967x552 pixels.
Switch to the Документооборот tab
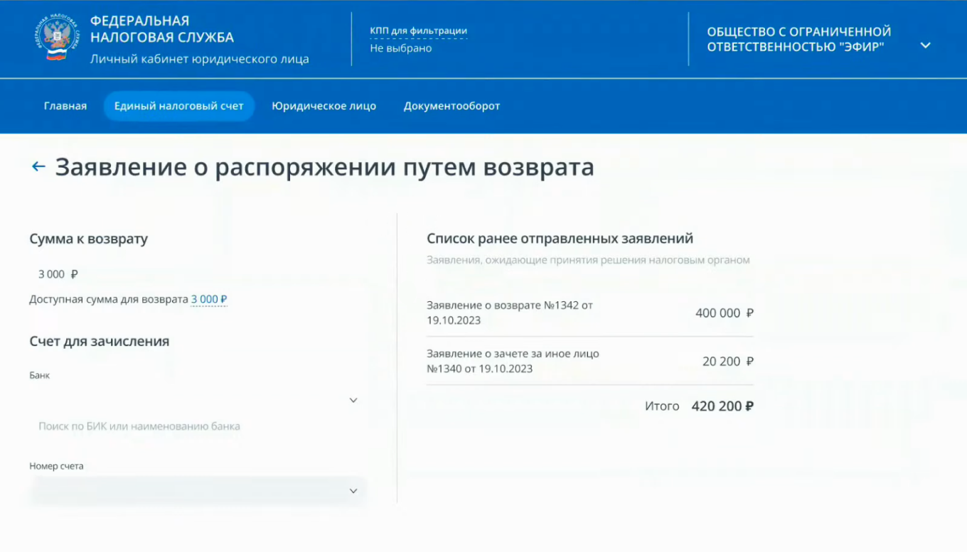tap(452, 105)
